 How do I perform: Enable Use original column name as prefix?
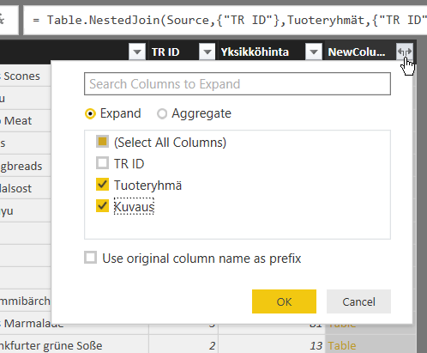pyautogui.click(x=91, y=257)
